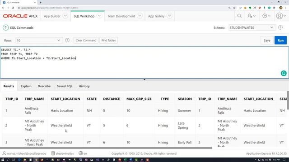Click the first Harts Location cell
The width and height of the screenshot is (289, 162).
(x=62, y=111)
